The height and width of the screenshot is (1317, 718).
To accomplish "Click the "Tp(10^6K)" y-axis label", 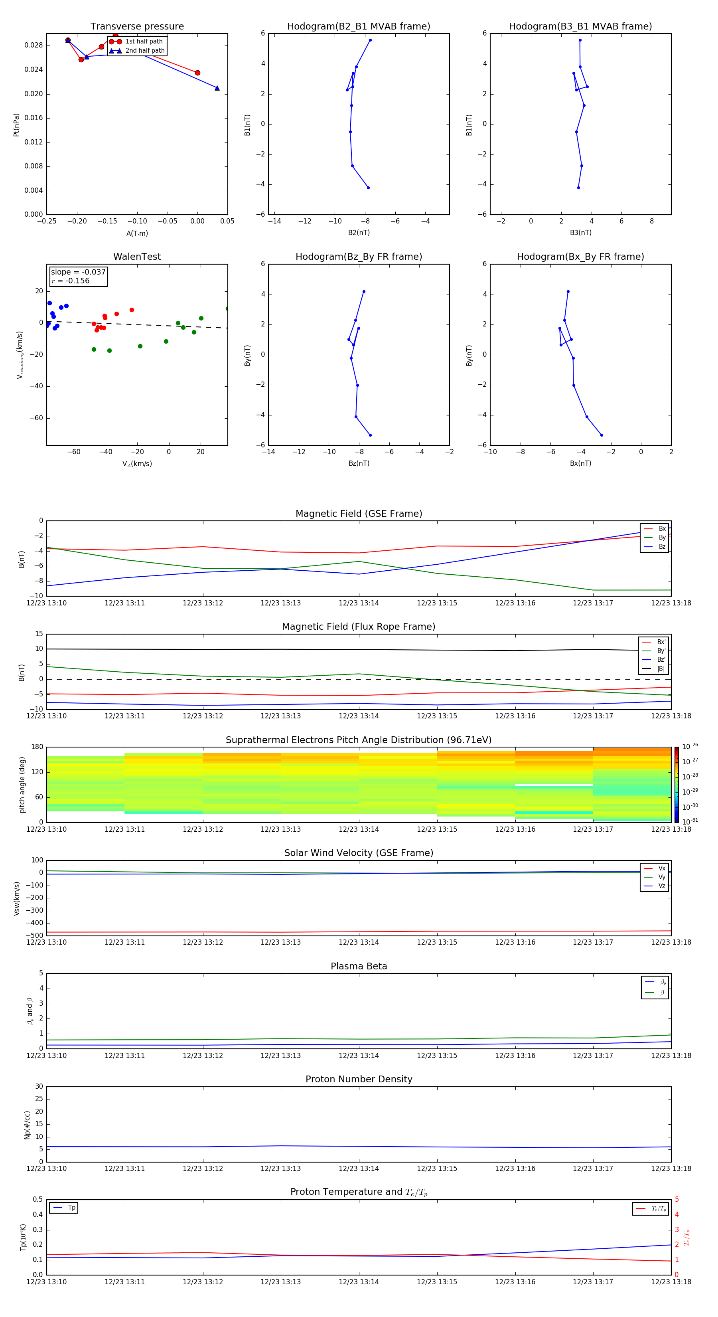I will pos(23,1237).
